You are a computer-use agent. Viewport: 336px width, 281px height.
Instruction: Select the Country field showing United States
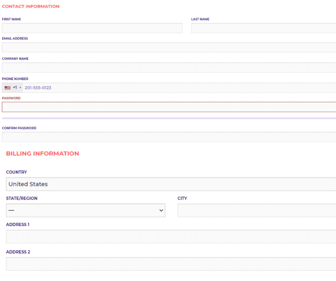(171, 184)
